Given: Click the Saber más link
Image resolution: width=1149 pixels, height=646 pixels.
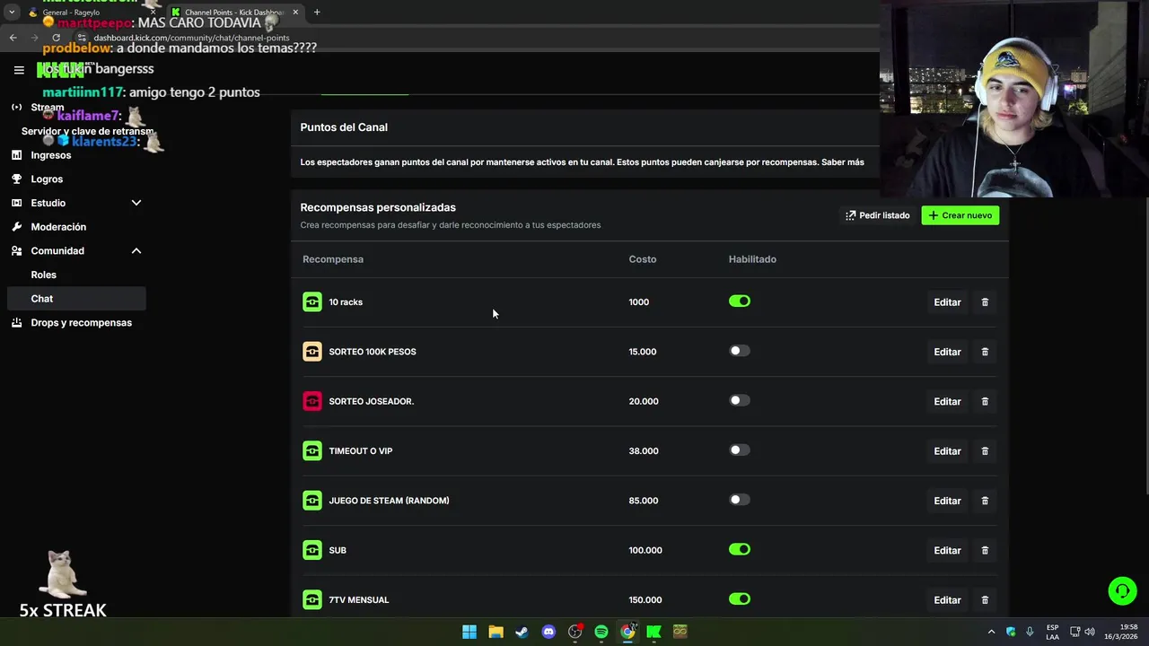Looking at the screenshot, I should (x=842, y=162).
